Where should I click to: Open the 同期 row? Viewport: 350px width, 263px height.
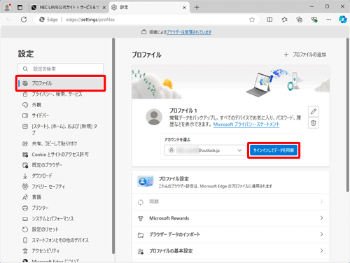[231, 201]
